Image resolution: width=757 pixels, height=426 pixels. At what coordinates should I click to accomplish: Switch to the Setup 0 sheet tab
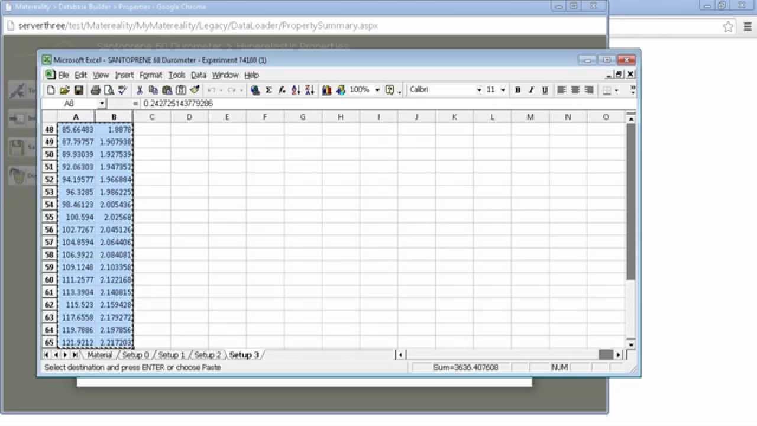pos(135,355)
